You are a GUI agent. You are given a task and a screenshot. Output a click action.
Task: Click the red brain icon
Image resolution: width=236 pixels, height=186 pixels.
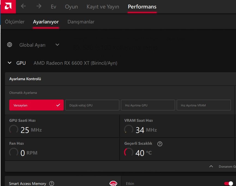click(113, 183)
